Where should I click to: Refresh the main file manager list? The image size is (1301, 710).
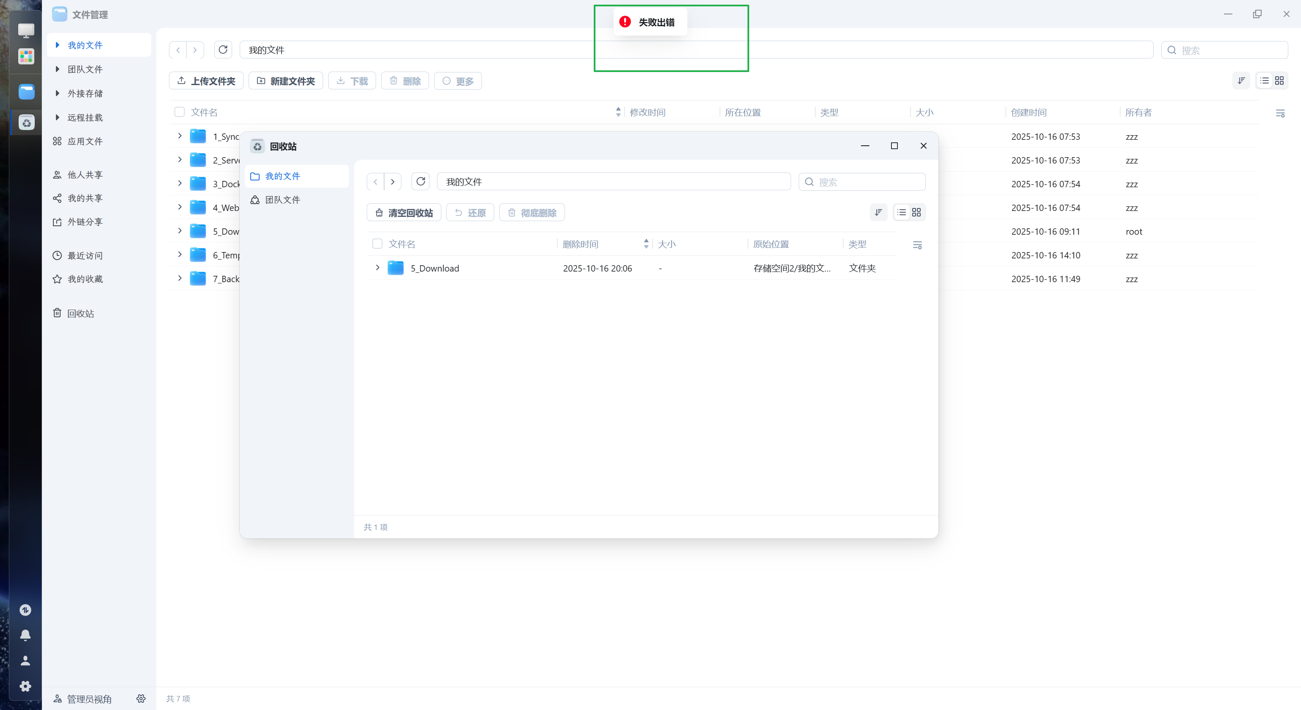[x=223, y=50]
